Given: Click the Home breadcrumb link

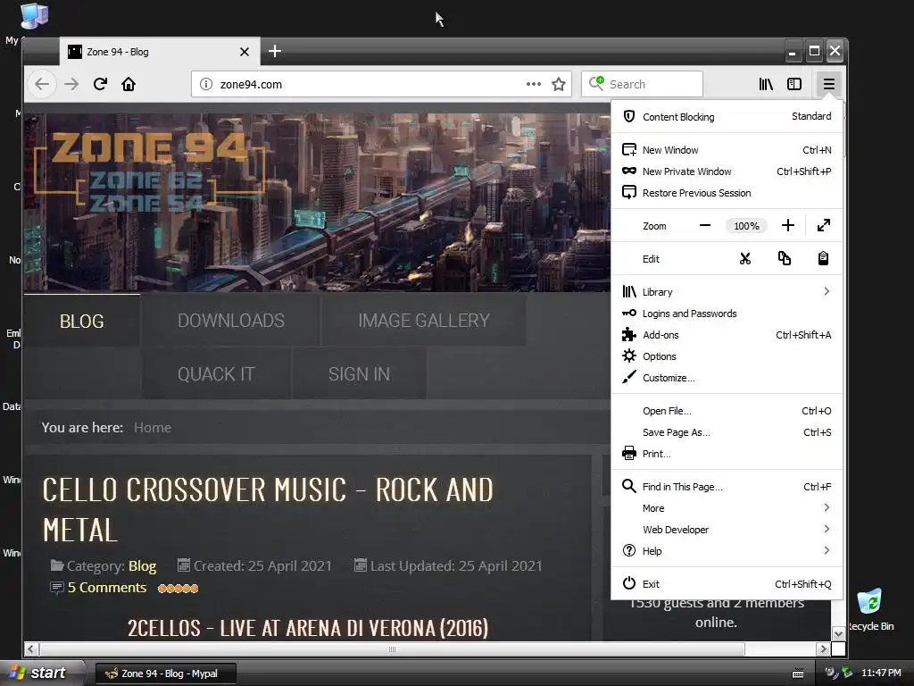Looking at the screenshot, I should pos(152,428).
